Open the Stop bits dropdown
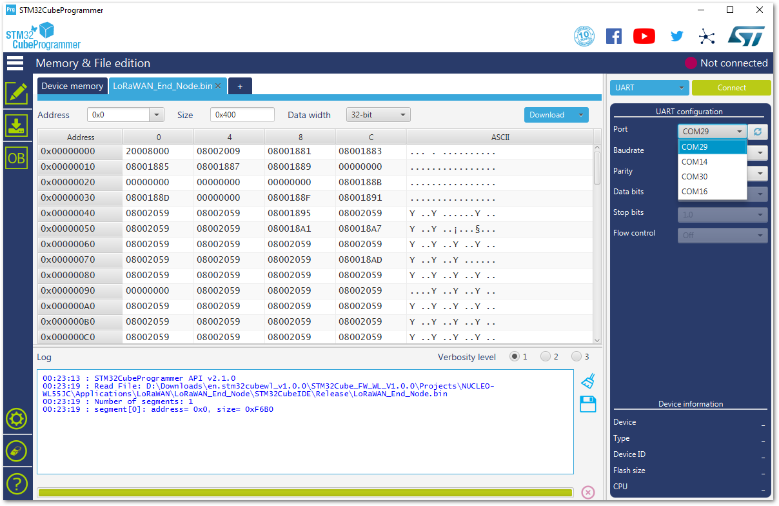 [x=722, y=214]
